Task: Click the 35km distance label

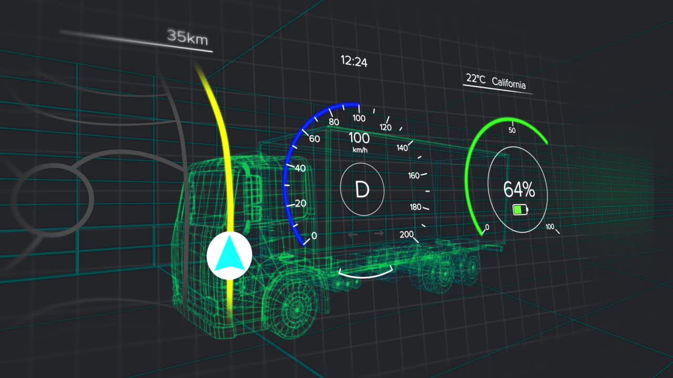Action: (187, 38)
